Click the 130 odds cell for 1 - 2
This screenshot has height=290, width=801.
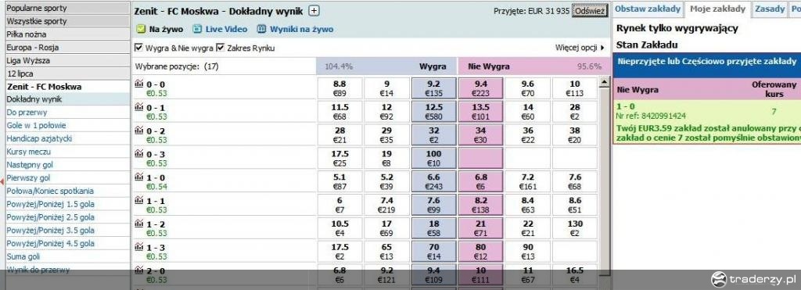click(x=575, y=228)
